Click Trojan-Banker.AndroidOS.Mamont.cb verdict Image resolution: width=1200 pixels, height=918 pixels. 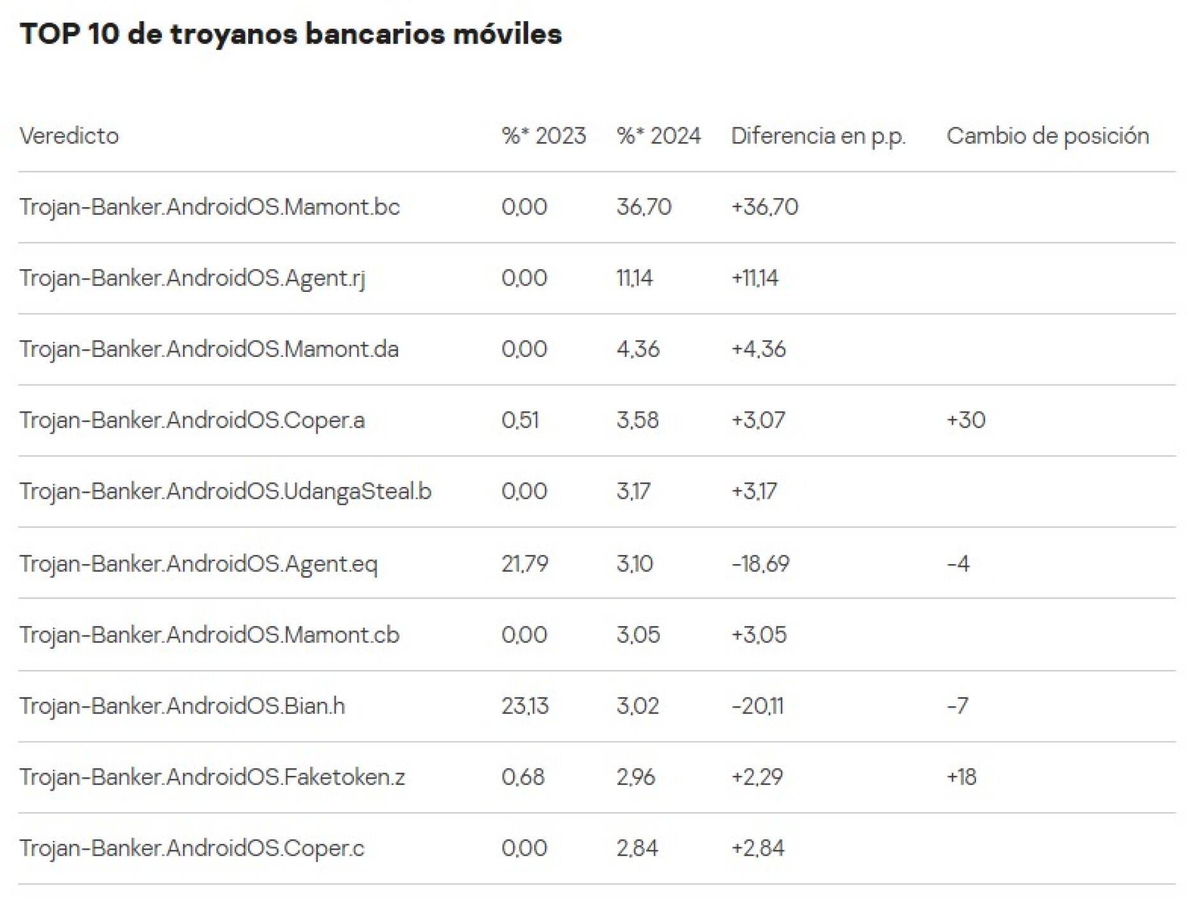coord(209,635)
